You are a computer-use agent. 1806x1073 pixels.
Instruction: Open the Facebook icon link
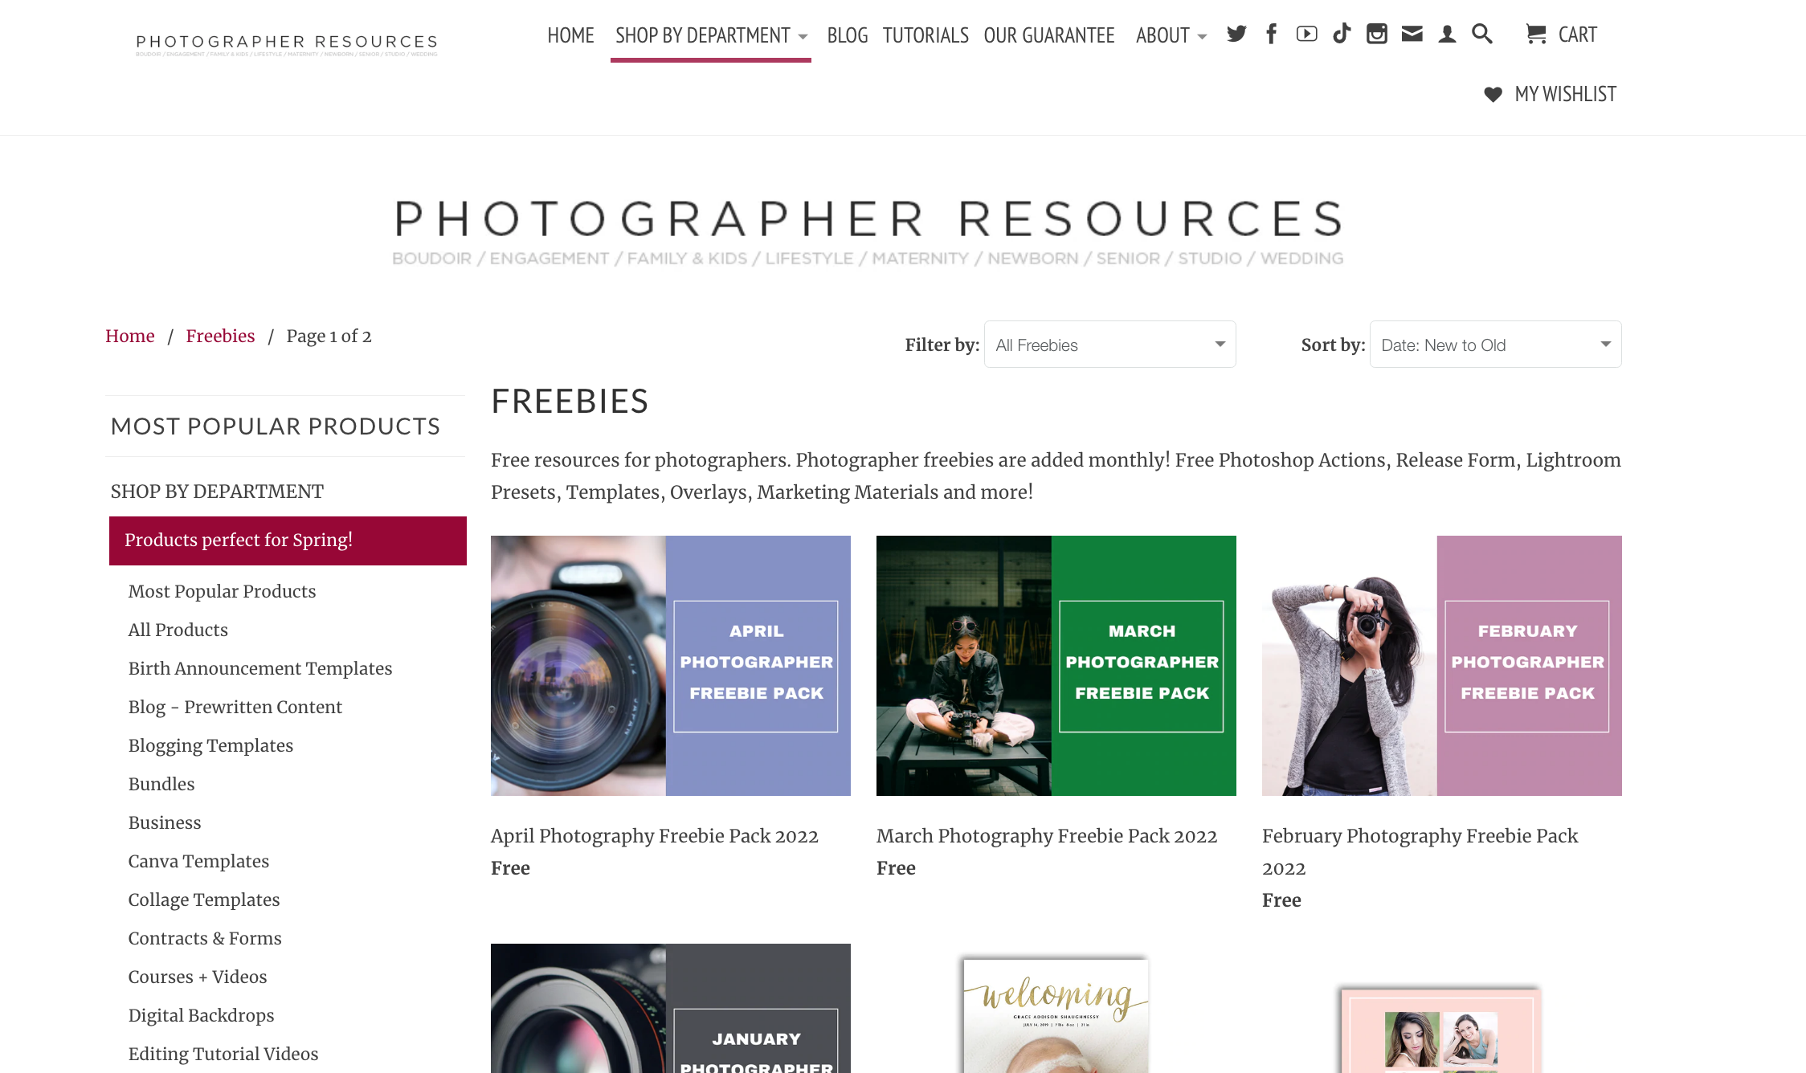(x=1271, y=34)
